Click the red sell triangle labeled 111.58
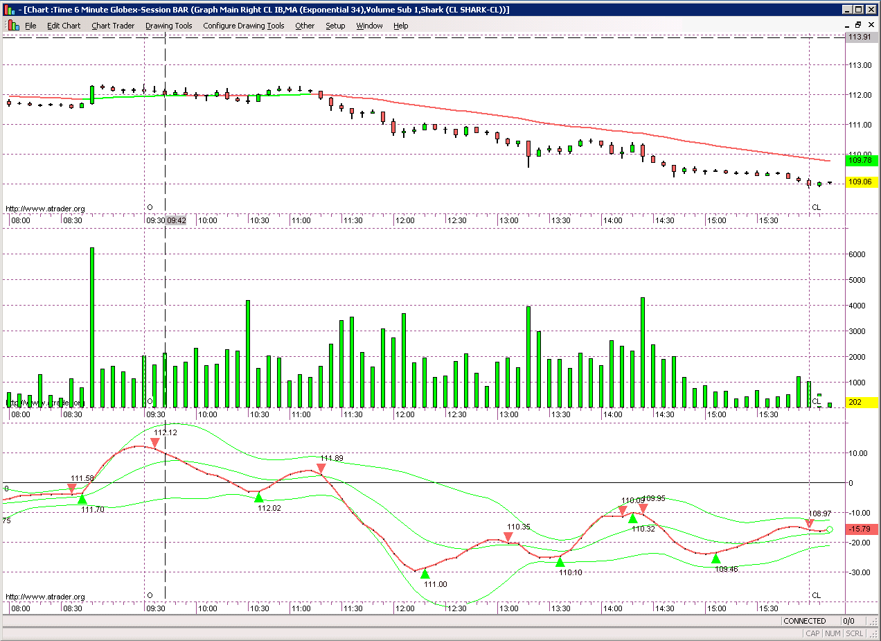The height and width of the screenshot is (641, 881). 72,490
